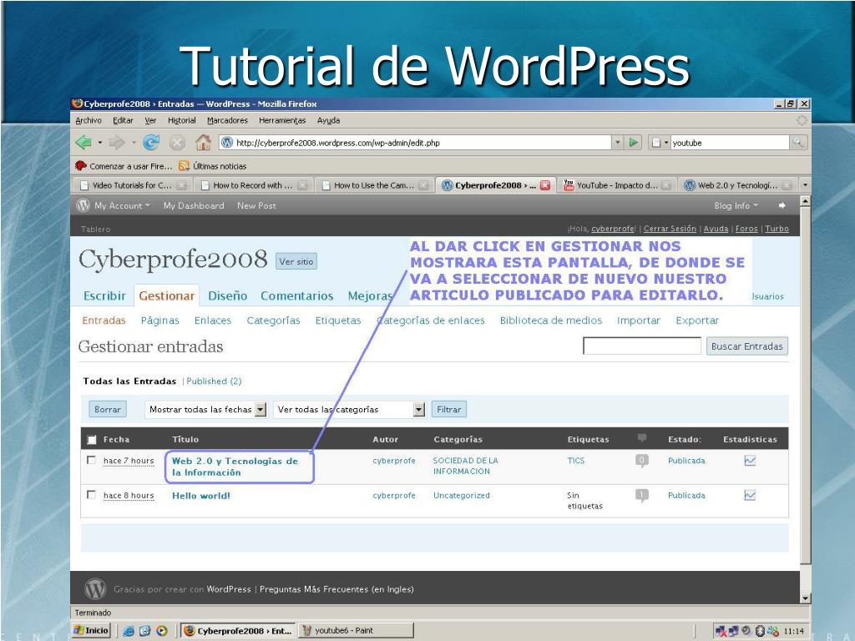855x641 pixels.
Task: Close the Cyberprofe2008 browser tab
Action: (x=544, y=185)
